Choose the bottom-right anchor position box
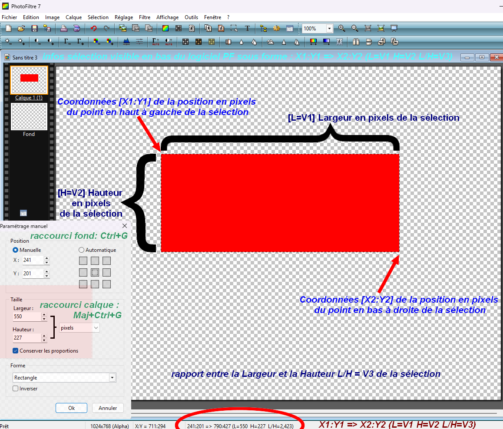 (x=106, y=284)
